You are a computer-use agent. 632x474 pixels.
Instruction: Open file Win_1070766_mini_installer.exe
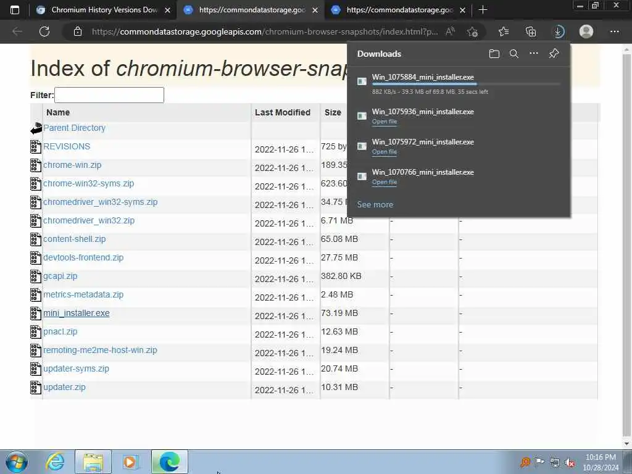point(384,182)
